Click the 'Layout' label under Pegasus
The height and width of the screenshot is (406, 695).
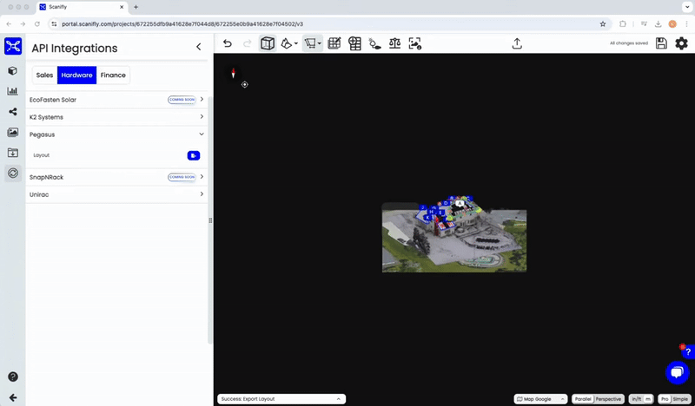41,155
